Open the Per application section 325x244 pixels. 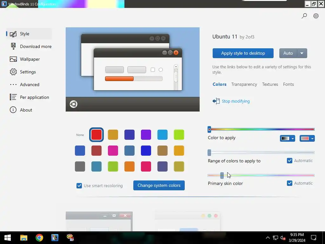[x=34, y=97]
